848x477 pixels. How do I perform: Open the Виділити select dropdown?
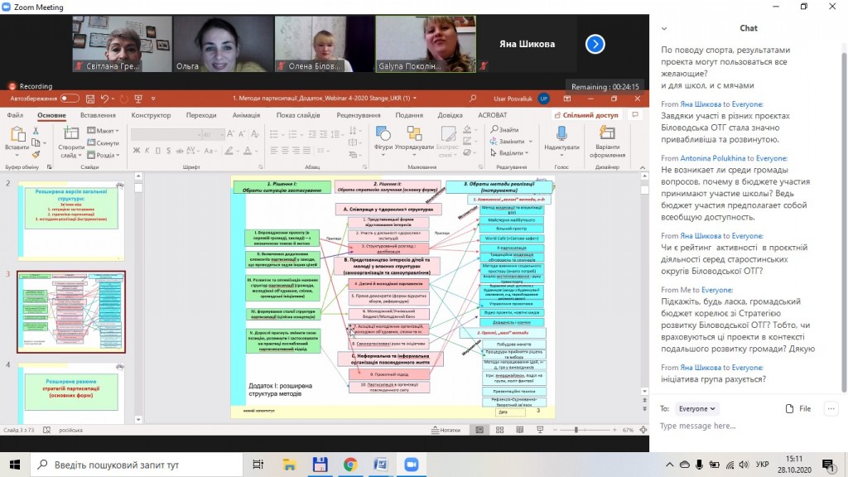pyautogui.click(x=509, y=153)
